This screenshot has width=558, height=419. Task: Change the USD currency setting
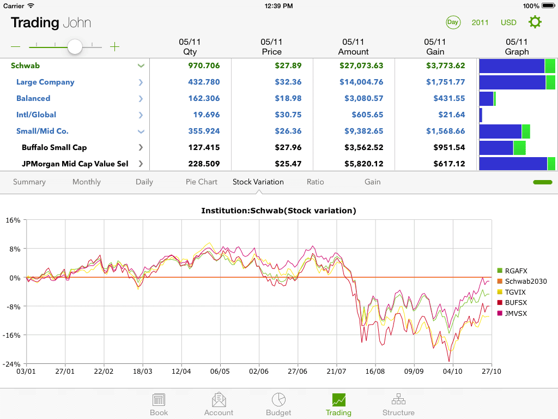tap(508, 22)
